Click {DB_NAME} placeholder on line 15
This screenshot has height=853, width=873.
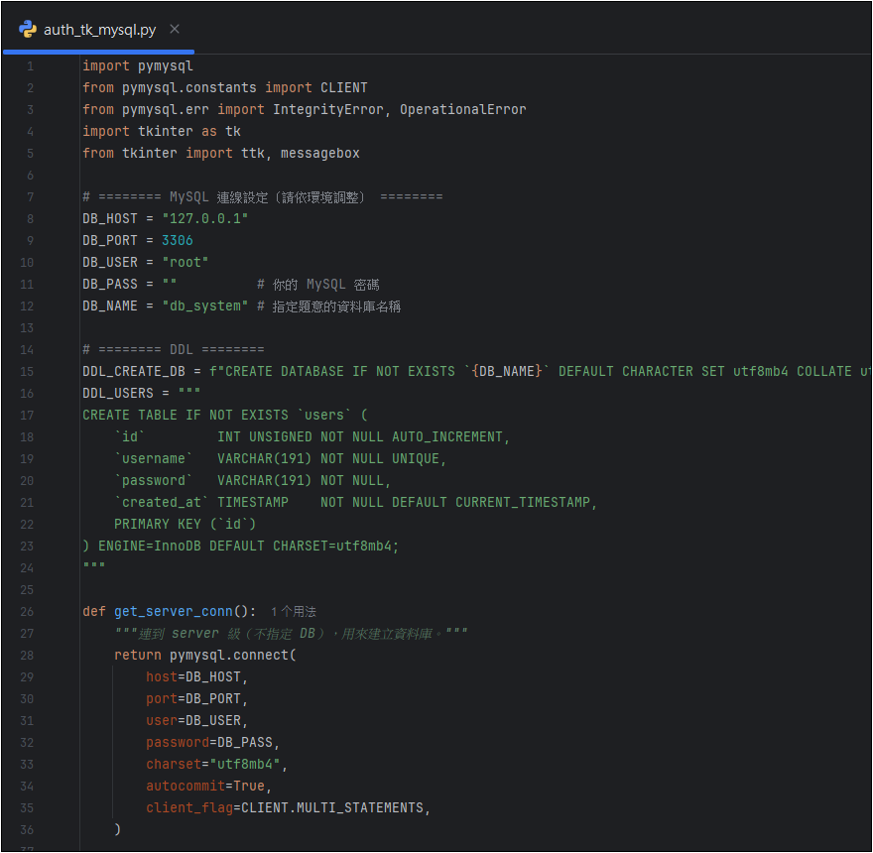(x=507, y=372)
